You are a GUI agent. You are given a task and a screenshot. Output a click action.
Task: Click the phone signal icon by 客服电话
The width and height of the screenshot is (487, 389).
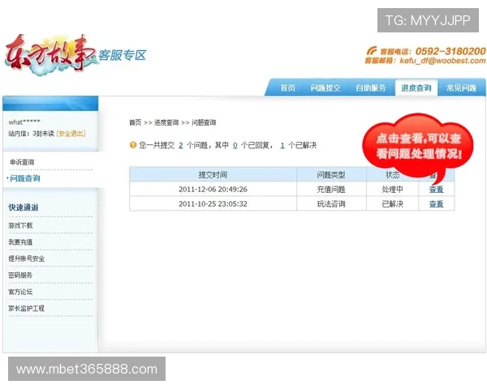tap(372, 50)
